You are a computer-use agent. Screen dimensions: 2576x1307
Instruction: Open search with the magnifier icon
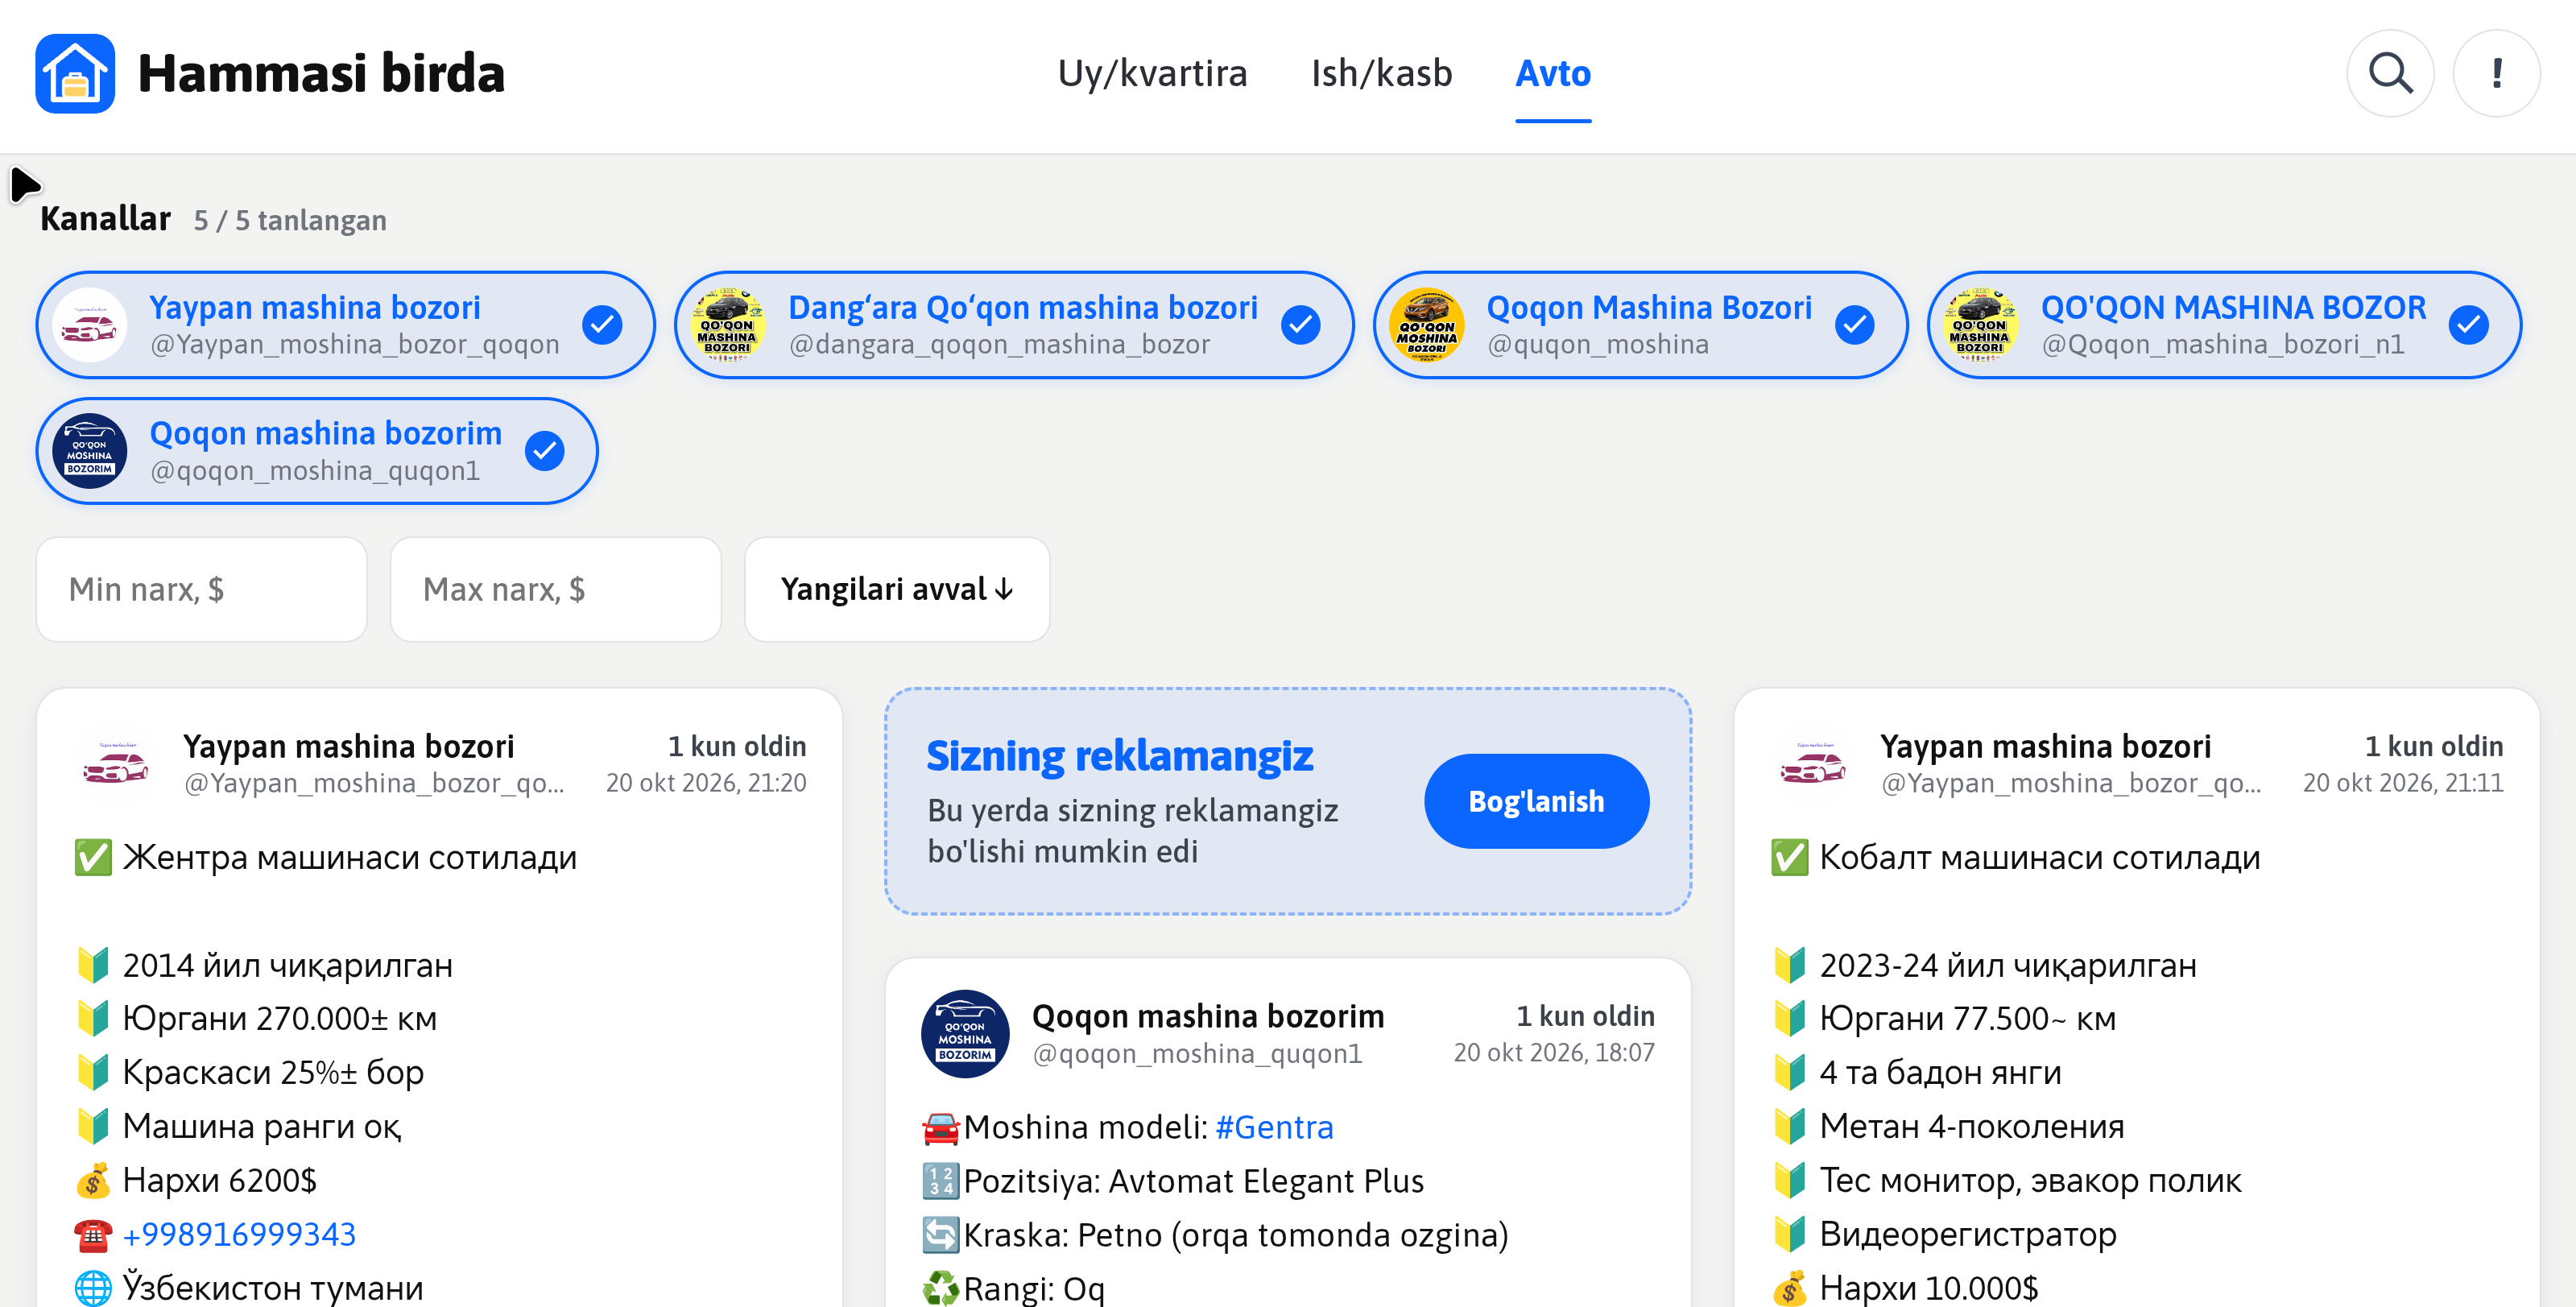(x=2390, y=73)
